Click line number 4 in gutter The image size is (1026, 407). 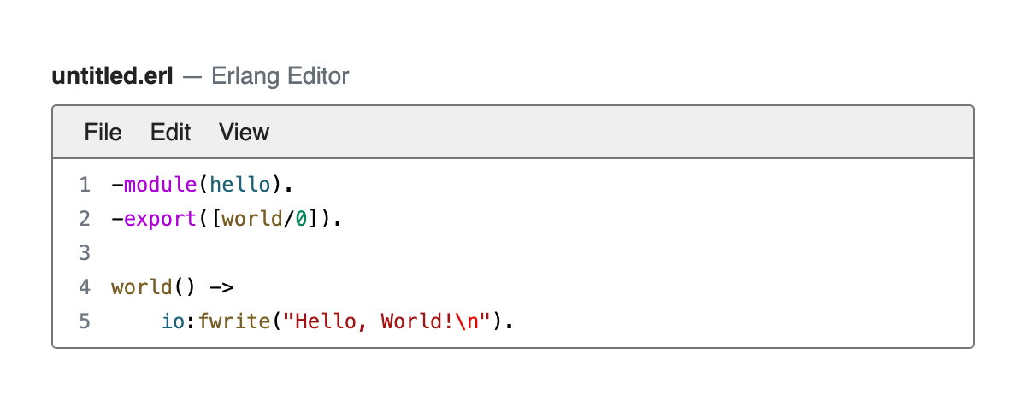84,287
